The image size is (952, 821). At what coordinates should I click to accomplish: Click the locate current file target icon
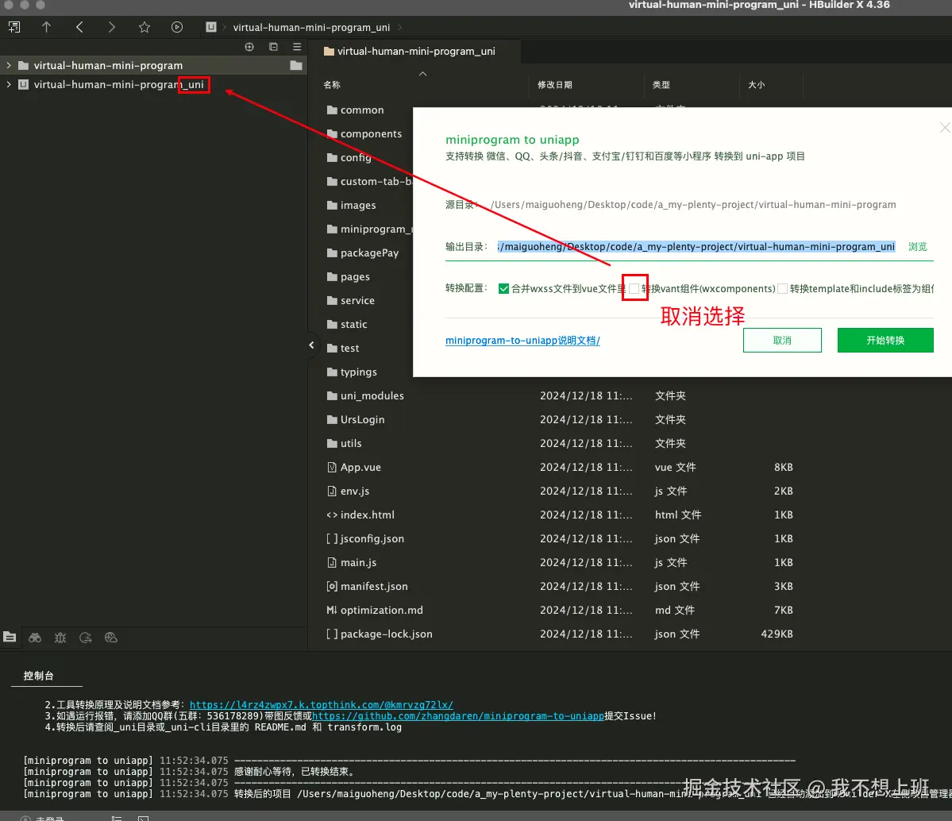(x=249, y=47)
